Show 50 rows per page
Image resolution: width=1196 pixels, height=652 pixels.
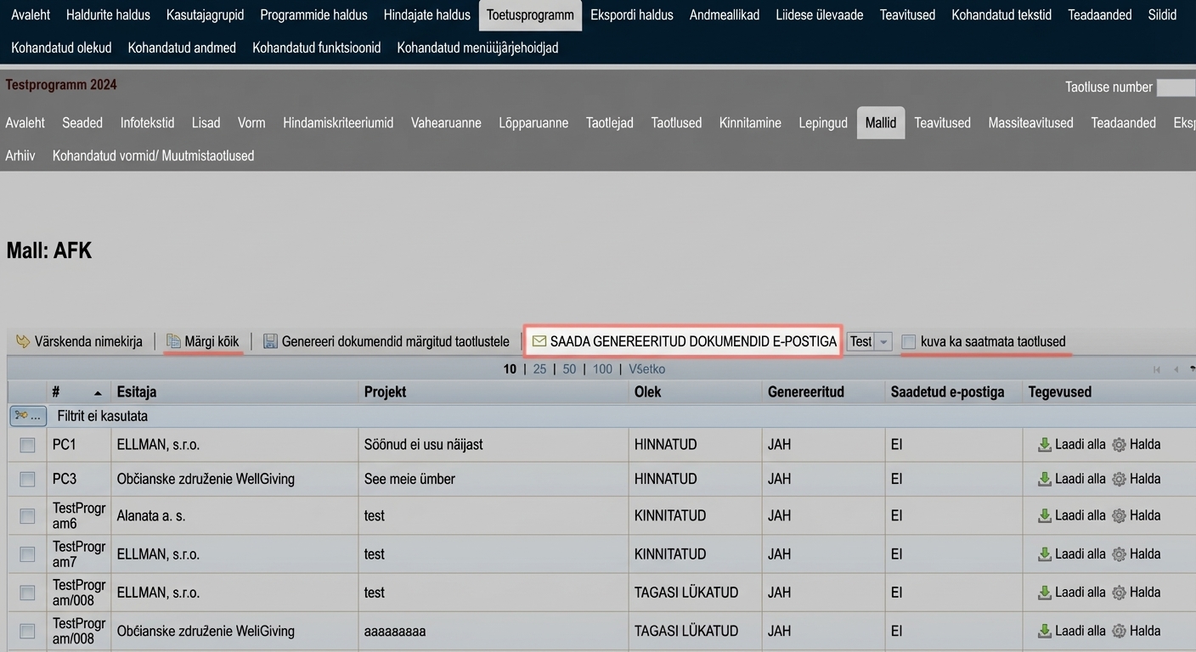[569, 369]
